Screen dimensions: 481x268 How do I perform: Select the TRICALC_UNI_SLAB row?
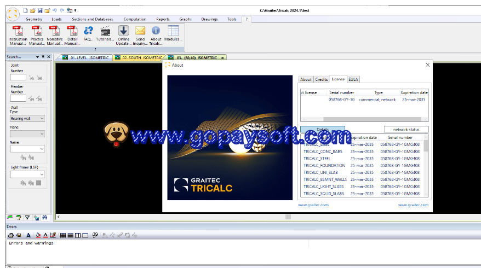point(363,172)
